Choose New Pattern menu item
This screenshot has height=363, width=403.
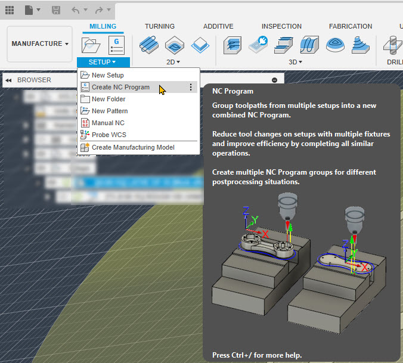[138, 111]
